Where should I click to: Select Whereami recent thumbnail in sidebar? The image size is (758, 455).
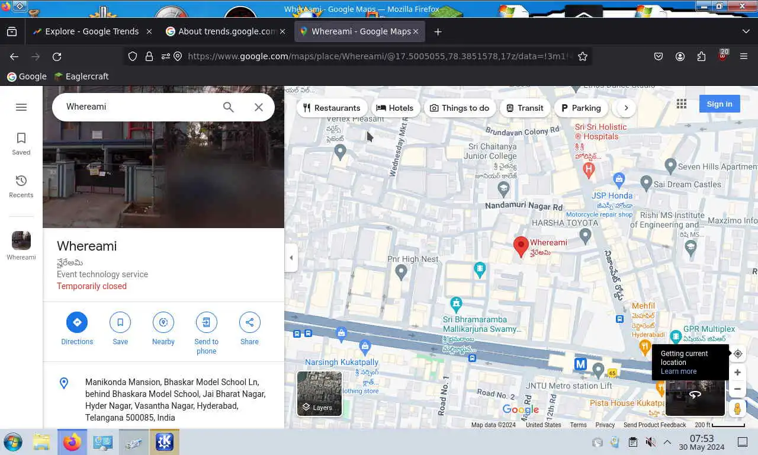(x=21, y=245)
